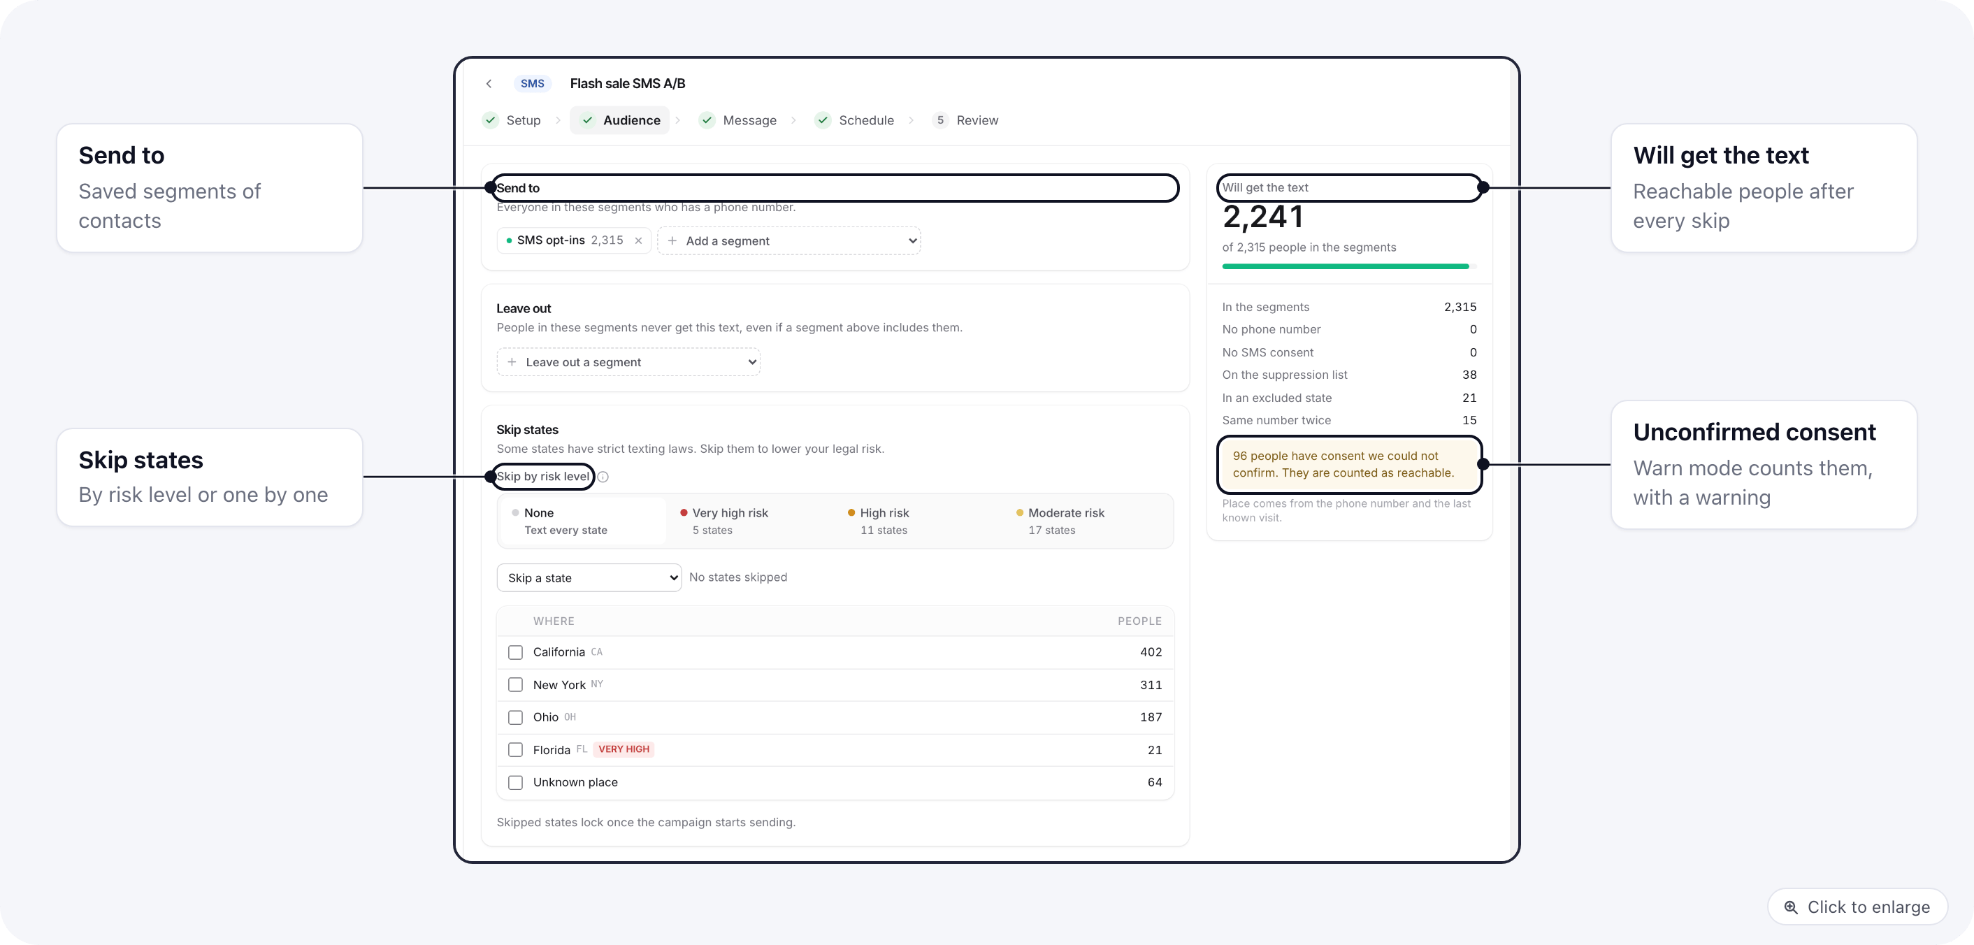Screen dimensions: 1974x945
Task: Click the In an excluded state row
Action: click(x=1350, y=398)
